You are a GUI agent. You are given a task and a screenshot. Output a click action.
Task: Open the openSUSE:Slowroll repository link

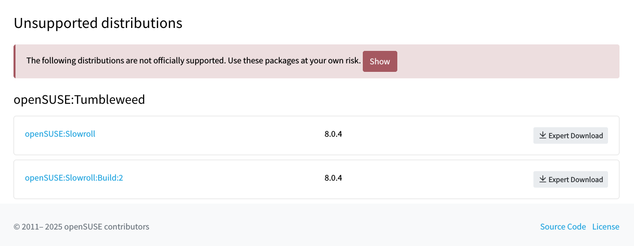coord(60,134)
